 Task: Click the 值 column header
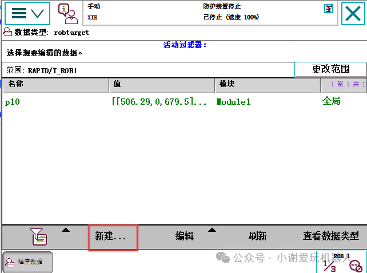[x=162, y=85]
